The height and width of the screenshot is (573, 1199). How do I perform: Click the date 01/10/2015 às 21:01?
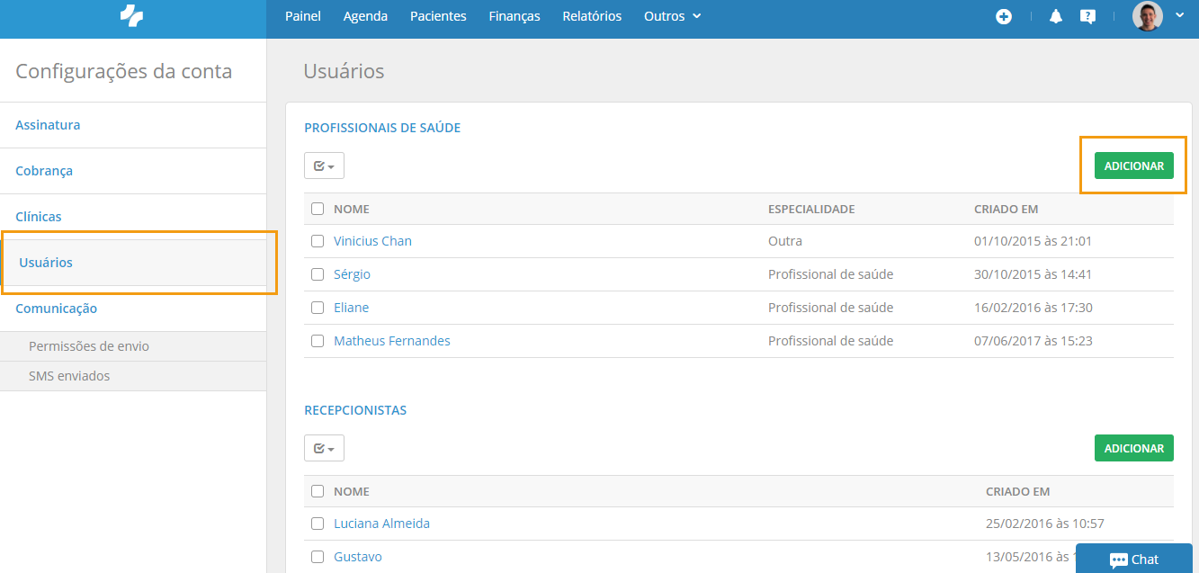(1033, 241)
